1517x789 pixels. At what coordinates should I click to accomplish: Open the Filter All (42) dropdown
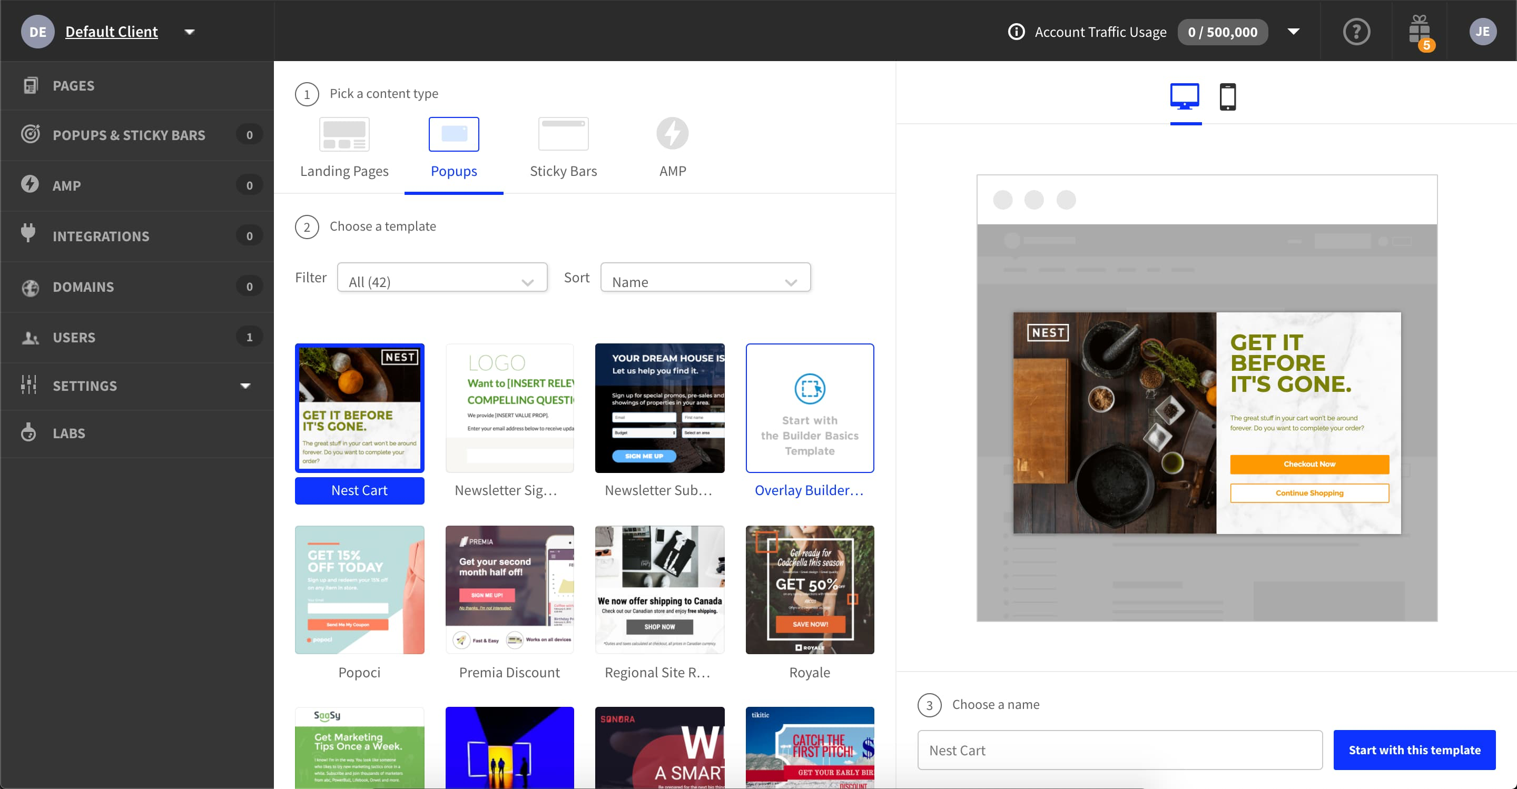pyautogui.click(x=442, y=278)
